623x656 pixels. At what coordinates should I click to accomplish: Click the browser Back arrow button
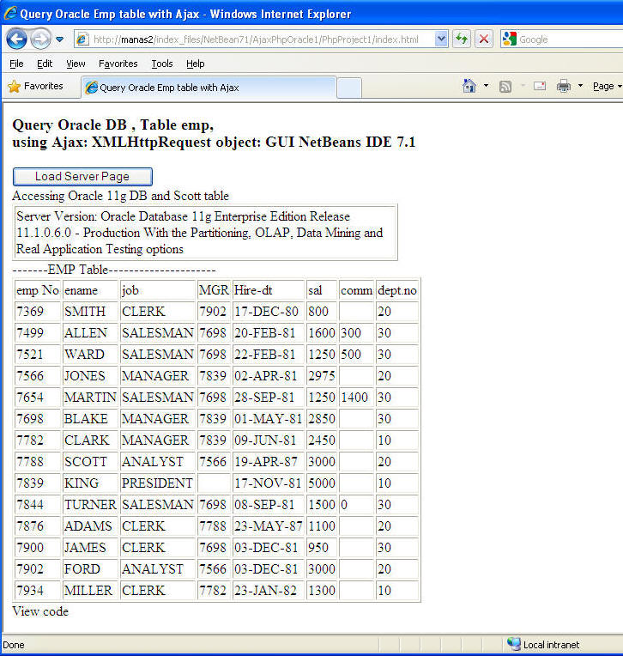(x=16, y=39)
